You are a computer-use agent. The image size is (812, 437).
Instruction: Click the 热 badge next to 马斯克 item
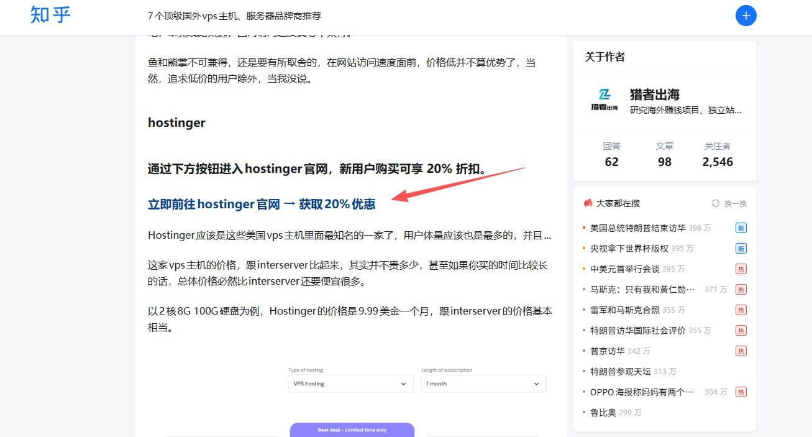pyautogui.click(x=741, y=290)
